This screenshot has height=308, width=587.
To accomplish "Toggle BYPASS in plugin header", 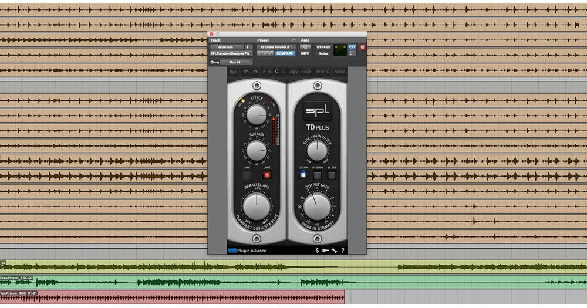I will (x=323, y=47).
